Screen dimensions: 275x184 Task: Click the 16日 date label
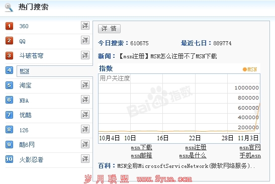[x=162, y=138]
